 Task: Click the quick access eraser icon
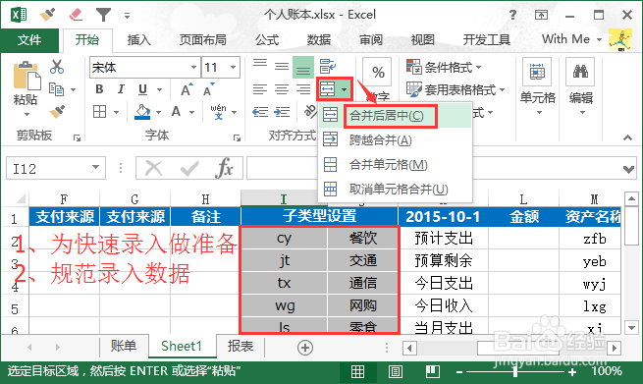coord(76,15)
